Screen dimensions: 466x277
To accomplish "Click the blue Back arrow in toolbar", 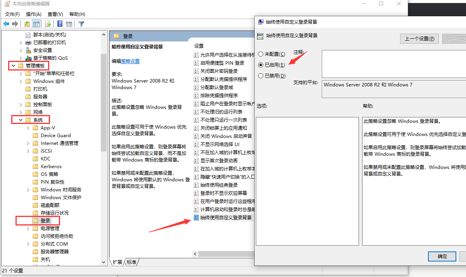I will click(6, 24).
